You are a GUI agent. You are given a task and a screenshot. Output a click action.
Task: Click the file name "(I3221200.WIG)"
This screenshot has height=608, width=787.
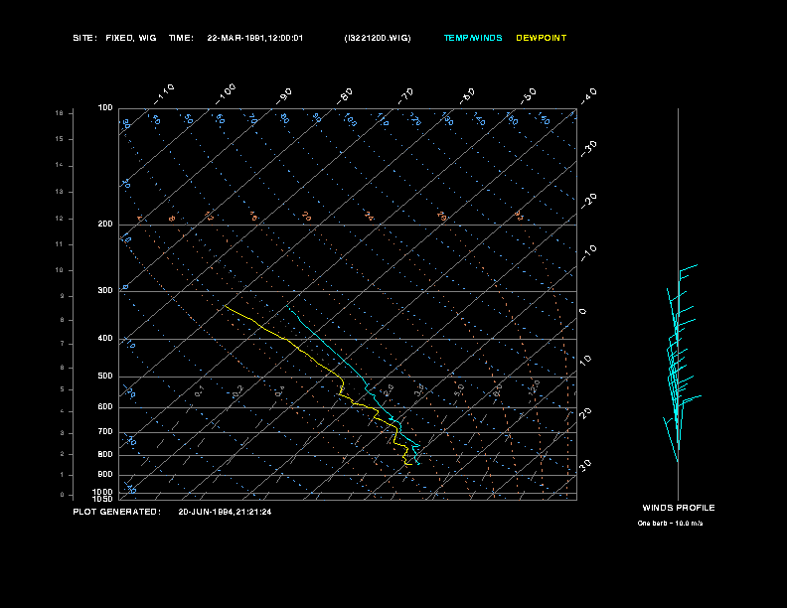click(378, 38)
